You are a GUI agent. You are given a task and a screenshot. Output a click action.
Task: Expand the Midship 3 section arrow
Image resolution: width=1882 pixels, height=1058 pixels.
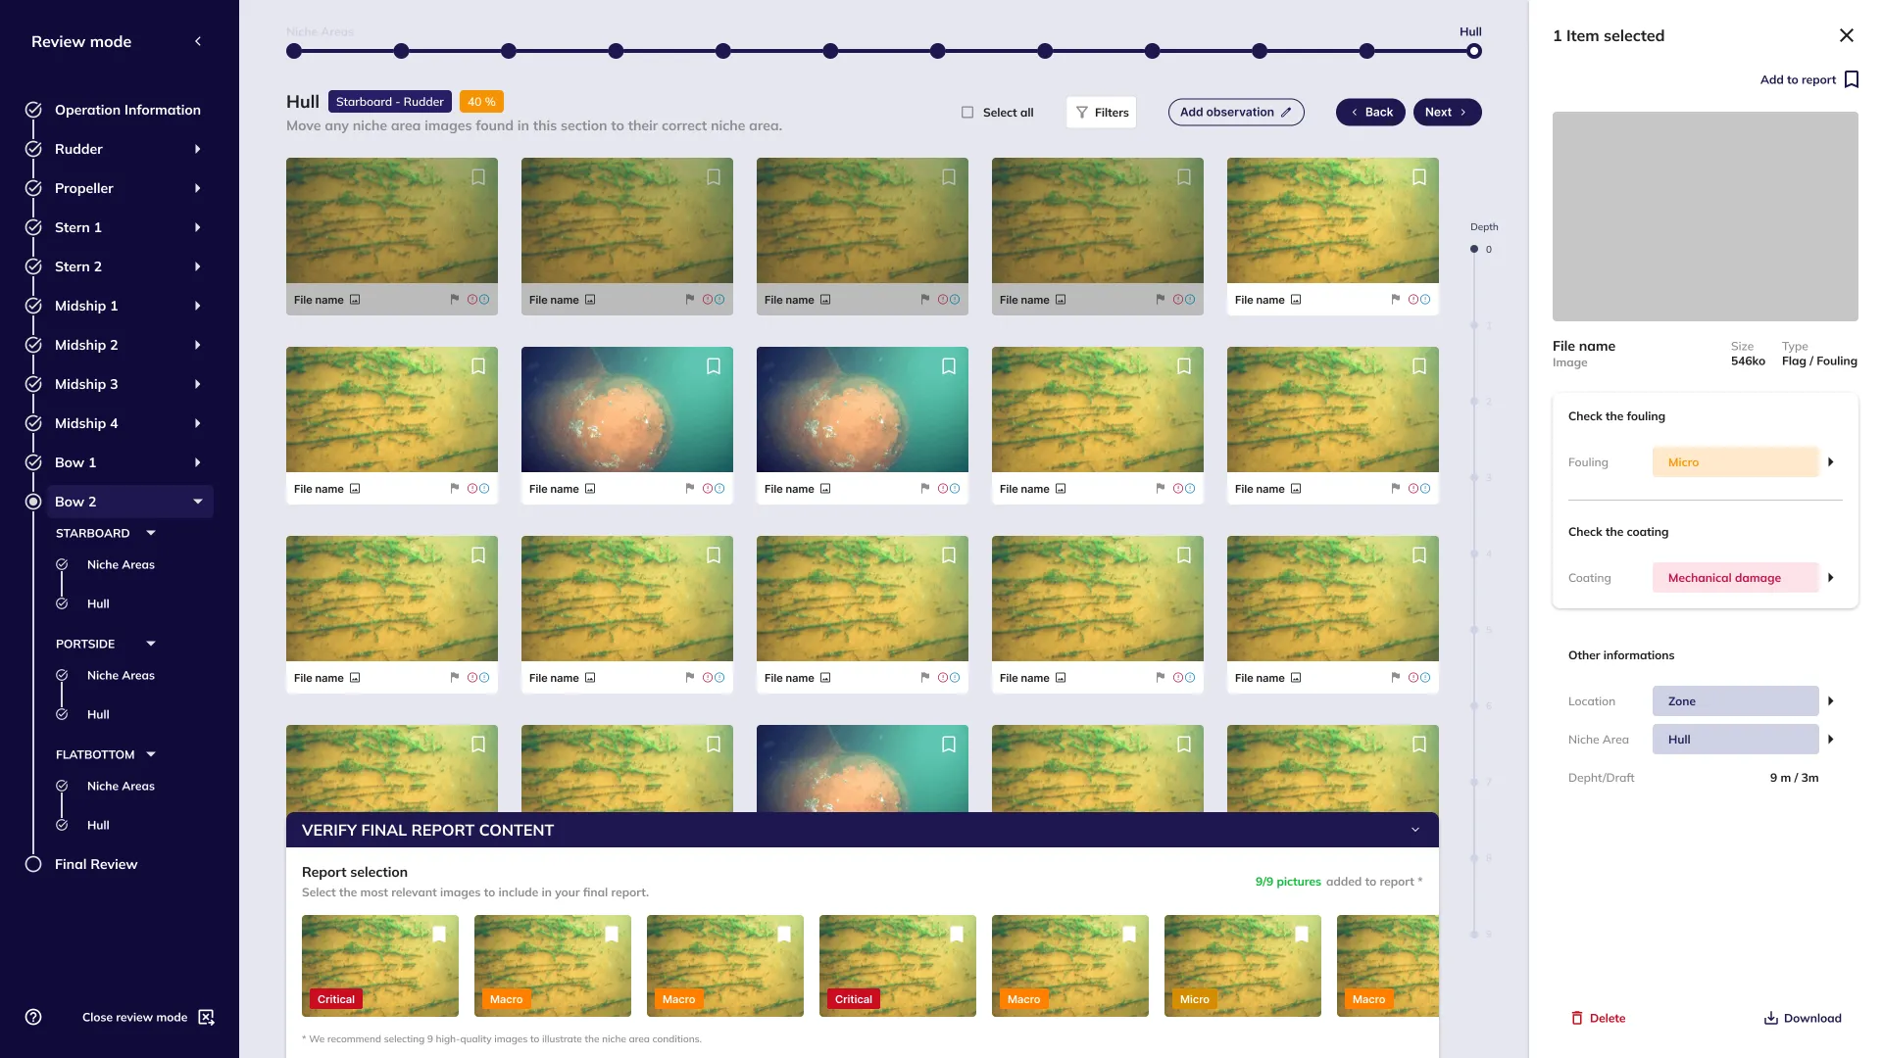[198, 384]
